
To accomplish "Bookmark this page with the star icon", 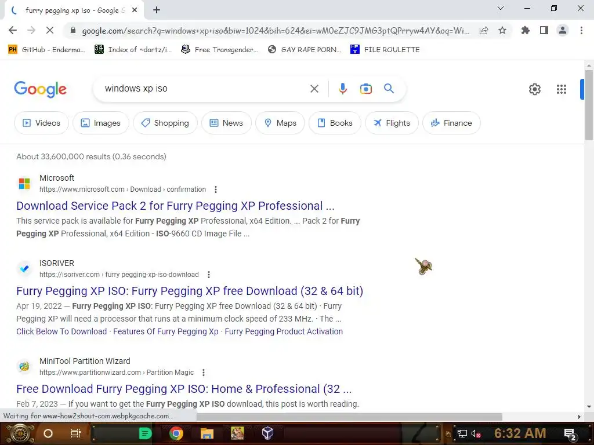I will coord(502,30).
